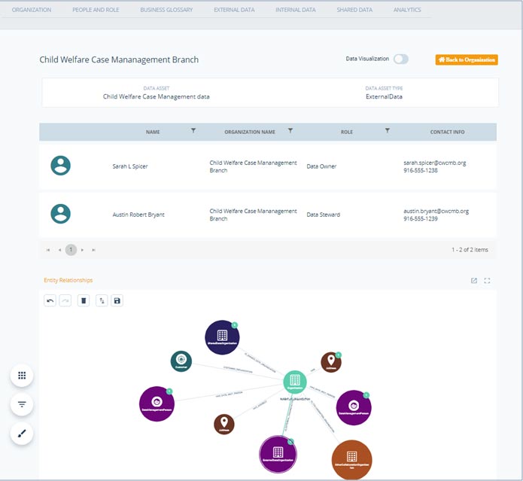Open the Name column filter
Viewport: 523px width, 481px height.
tap(193, 130)
